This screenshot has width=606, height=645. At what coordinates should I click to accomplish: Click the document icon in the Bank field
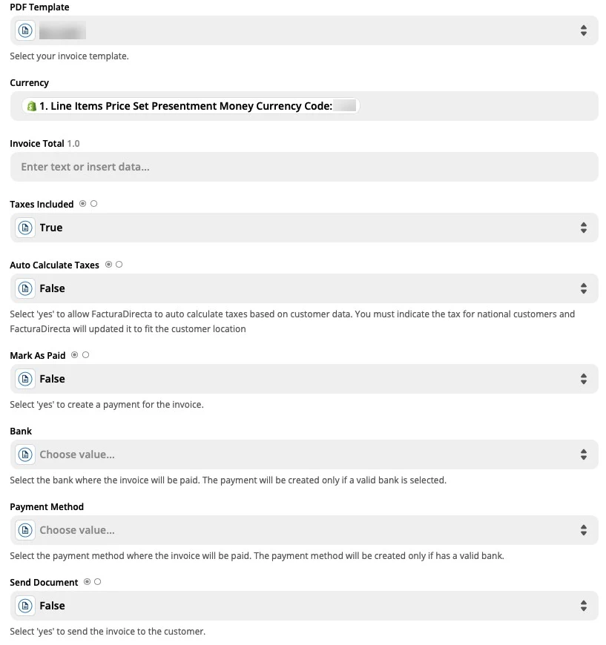[x=24, y=454]
